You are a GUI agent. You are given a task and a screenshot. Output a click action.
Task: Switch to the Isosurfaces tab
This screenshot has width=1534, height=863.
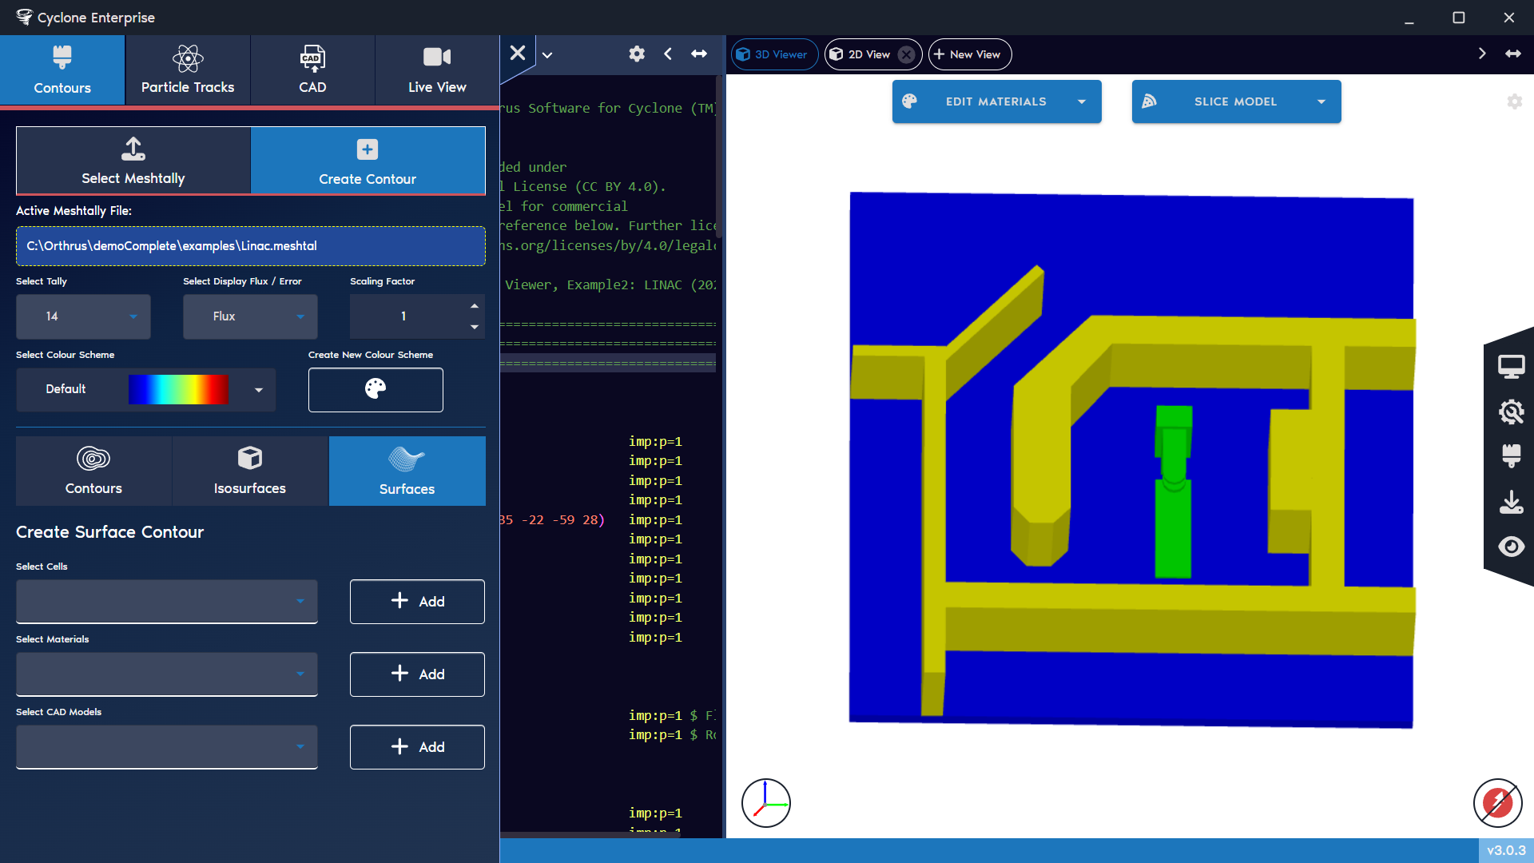249,471
